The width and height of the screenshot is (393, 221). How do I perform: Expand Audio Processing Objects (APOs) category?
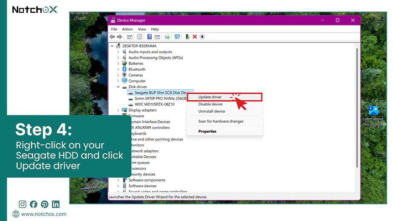[118, 57]
